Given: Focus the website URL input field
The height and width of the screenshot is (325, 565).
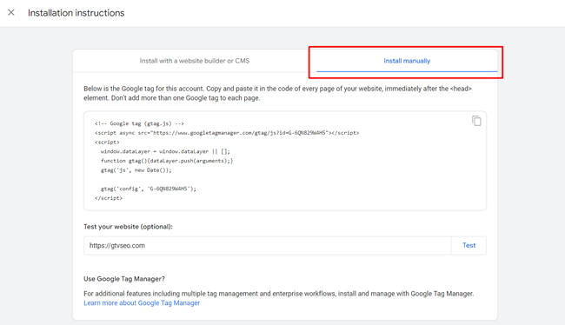Looking at the screenshot, I should (x=268, y=245).
